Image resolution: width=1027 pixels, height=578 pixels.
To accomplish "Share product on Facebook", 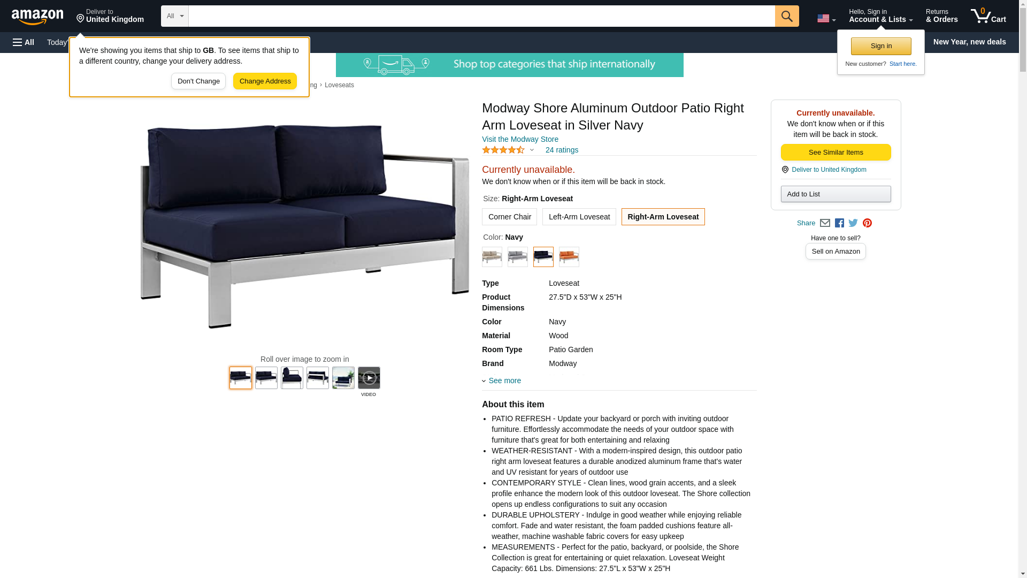I will pyautogui.click(x=839, y=223).
